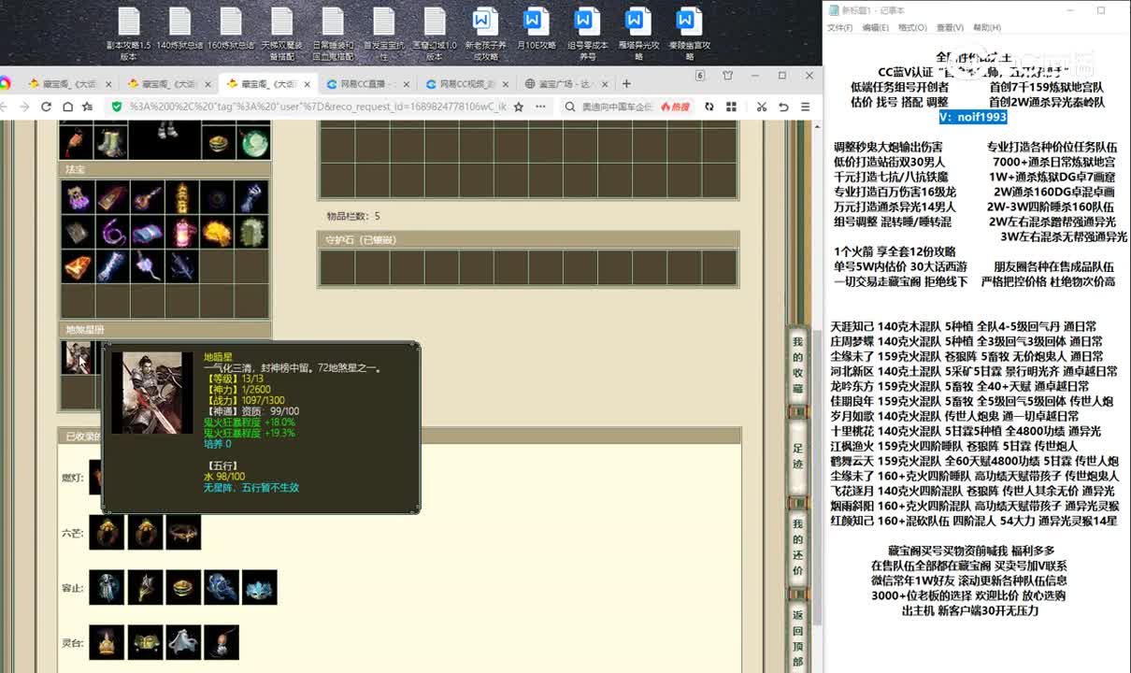The image size is (1131, 673).
Task: Click the 我的收藏 side button
Action: click(x=797, y=365)
